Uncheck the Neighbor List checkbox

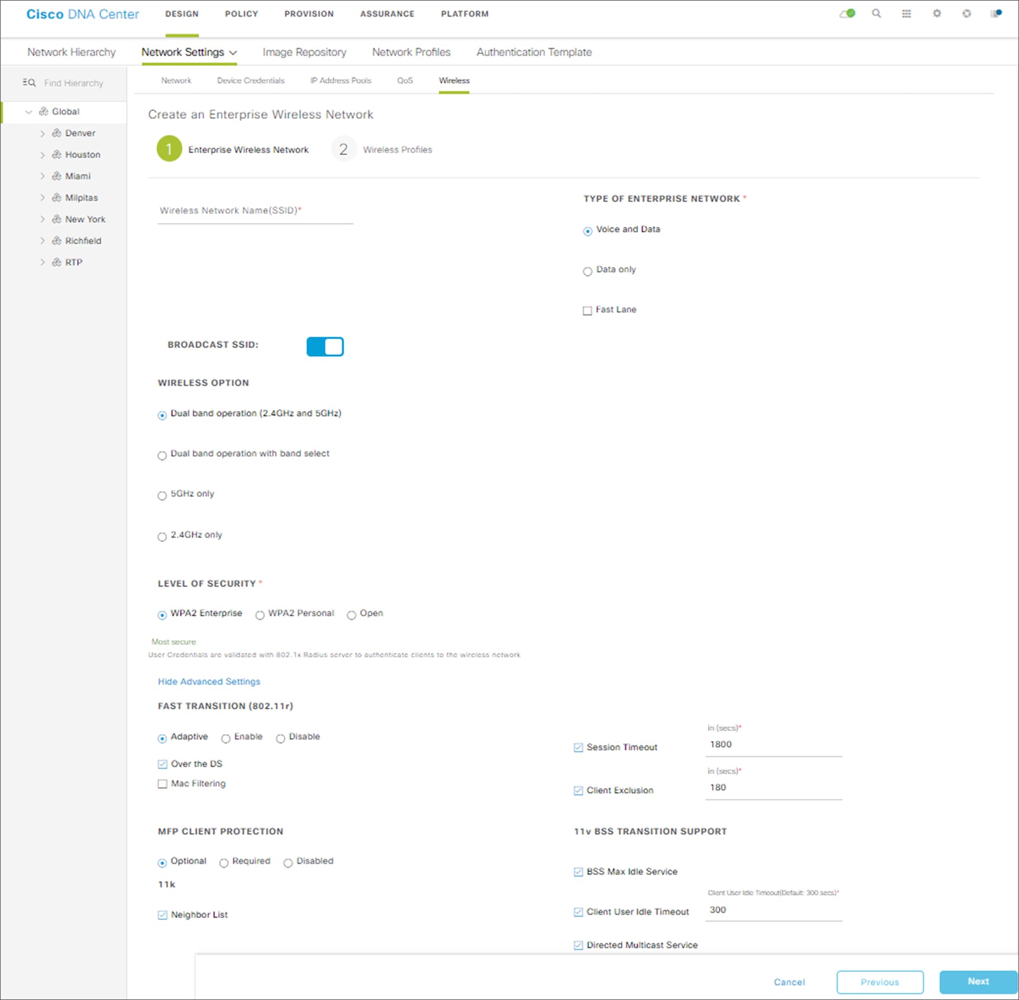click(x=162, y=915)
